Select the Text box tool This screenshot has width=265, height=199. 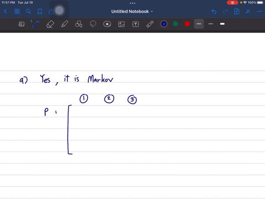pos(136,24)
